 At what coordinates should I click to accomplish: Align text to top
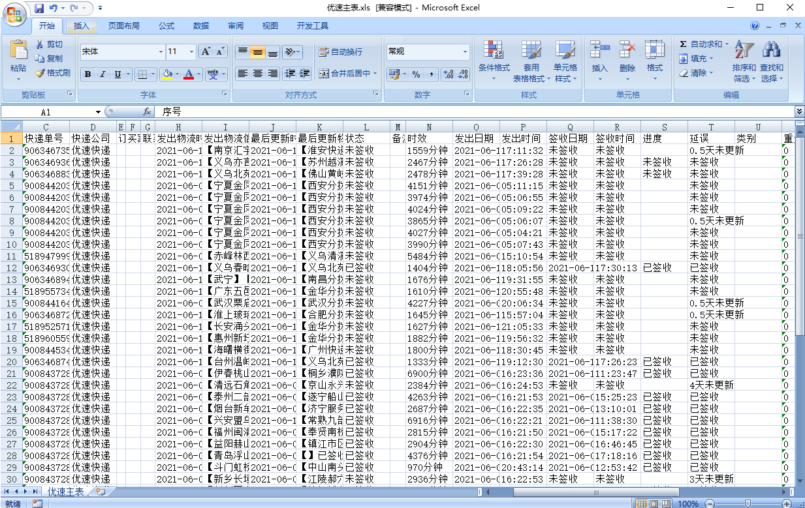pos(243,52)
